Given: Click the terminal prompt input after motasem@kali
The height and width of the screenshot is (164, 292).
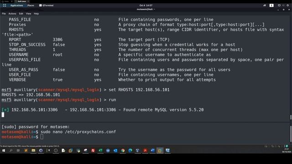Looking at the screenshot, I should coord(42,137).
